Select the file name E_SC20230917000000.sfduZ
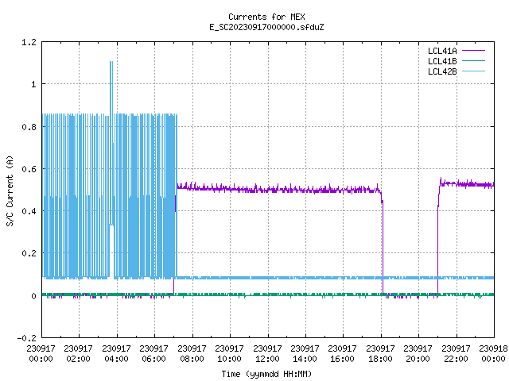Viewport: 509px width, 381px height. [x=266, y=27]
